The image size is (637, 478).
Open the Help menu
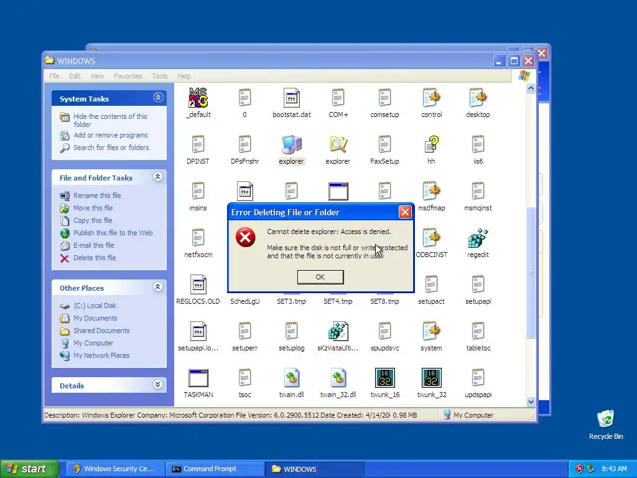pyautogui.click(x=184, y=76)
